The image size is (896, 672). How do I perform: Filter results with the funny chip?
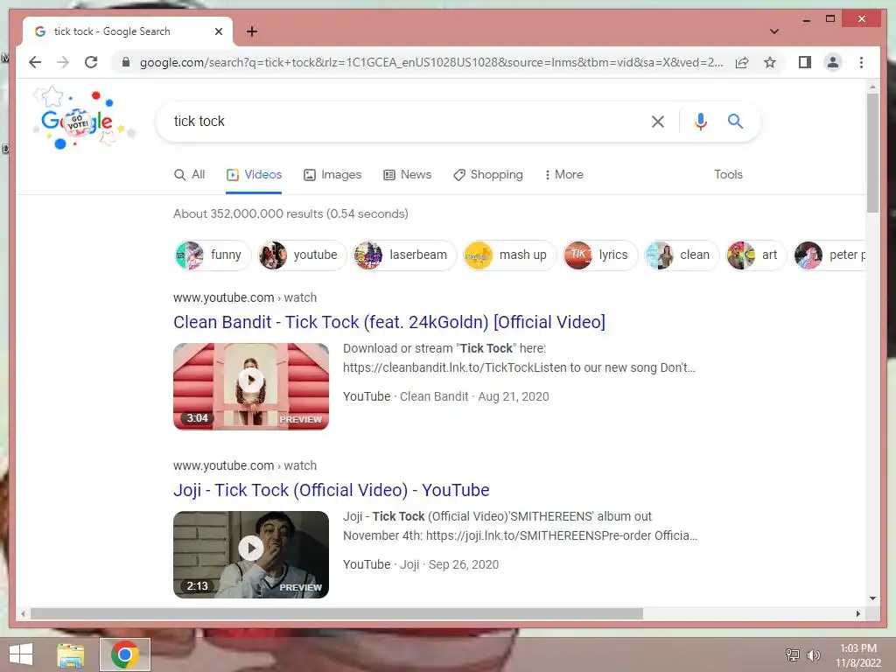point(212,255)
